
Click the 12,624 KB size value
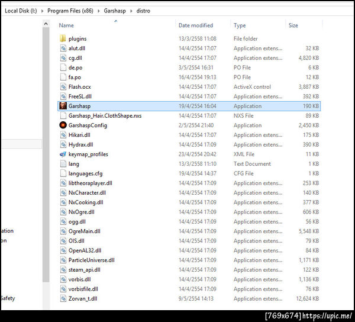pyautogui.click(x=308, y=299)
